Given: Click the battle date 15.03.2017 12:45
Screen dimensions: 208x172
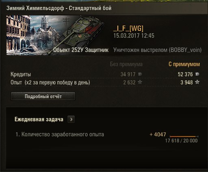Looking at the screenshot, I should (x=134, y=36).
